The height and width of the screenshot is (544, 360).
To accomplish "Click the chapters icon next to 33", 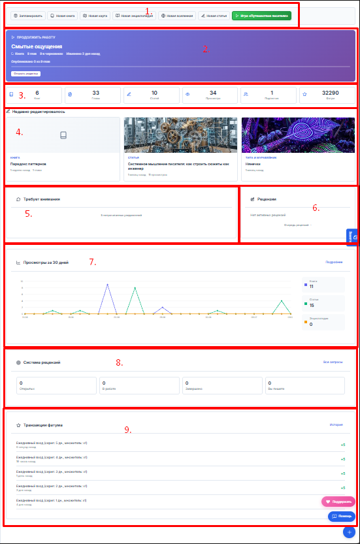I will click(x=70, y=94).
